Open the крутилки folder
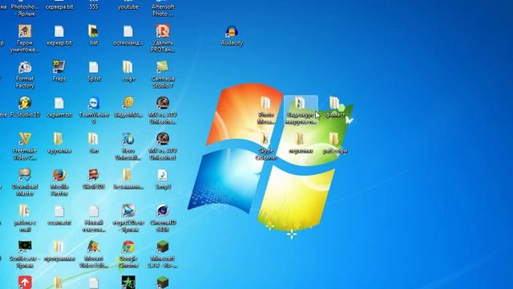513x289 pixels. (59, 139)
